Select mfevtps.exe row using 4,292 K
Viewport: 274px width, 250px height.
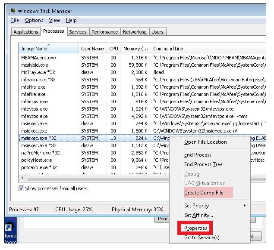[142, 116]
